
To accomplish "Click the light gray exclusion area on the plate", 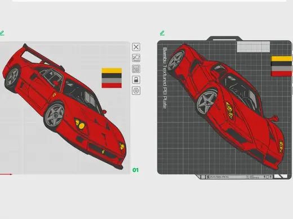I will coord(254,47).
